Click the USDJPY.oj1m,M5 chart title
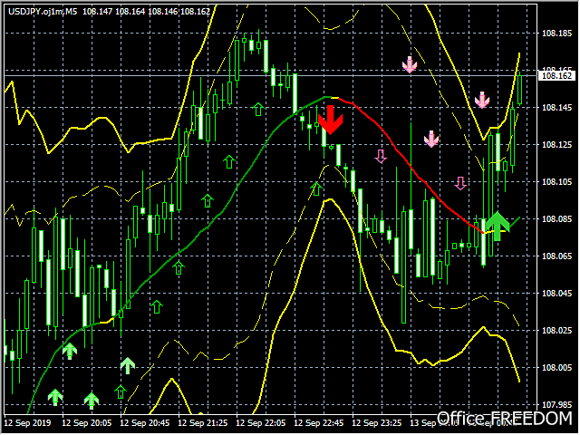The height and width of the screenshot is (435, 580). click(x=43, y=12)
